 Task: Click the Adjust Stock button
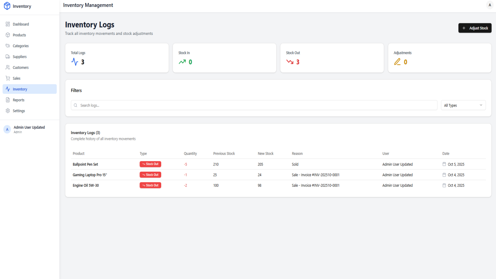click(475, 28)
